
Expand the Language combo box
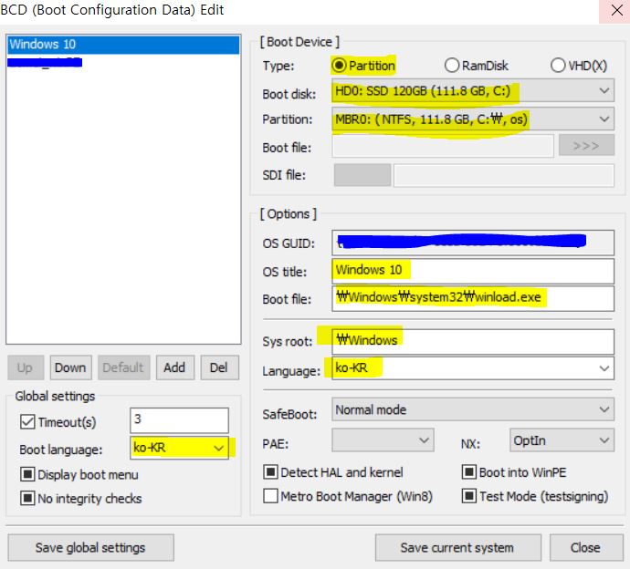[604, 368]
